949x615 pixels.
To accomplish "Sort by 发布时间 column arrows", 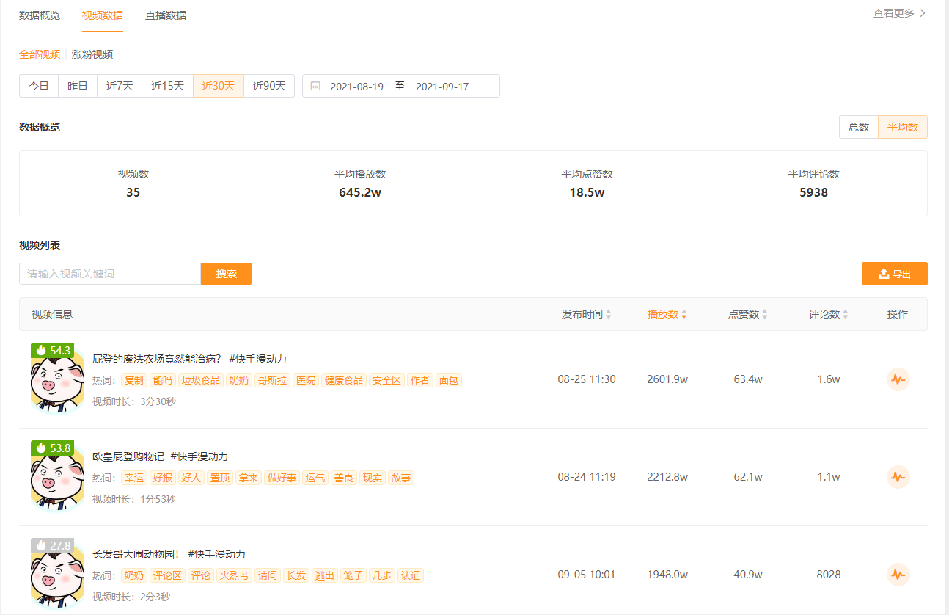I will pyautogui.click(x=609, y=314).
